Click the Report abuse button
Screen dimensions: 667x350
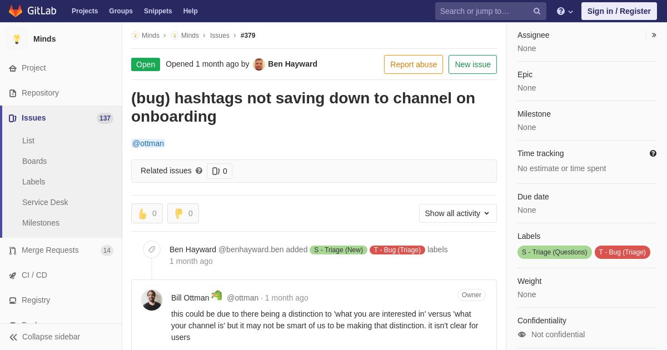(x=414, y=64)
